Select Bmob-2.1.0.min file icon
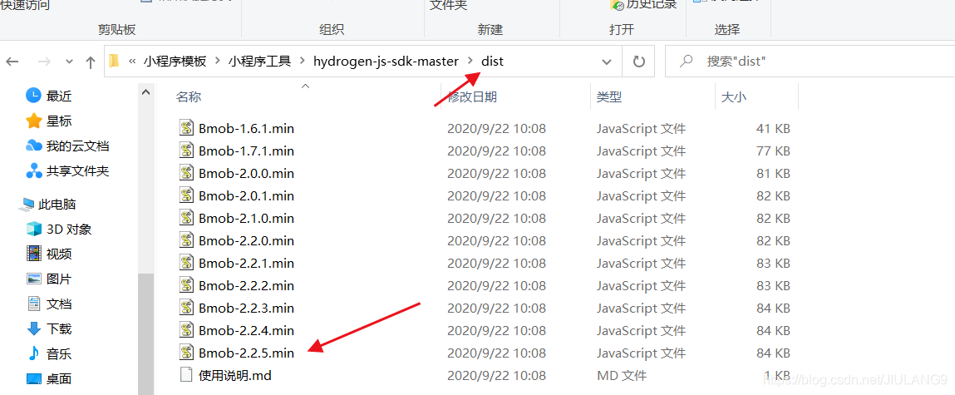955x395 pixels. 186,218
